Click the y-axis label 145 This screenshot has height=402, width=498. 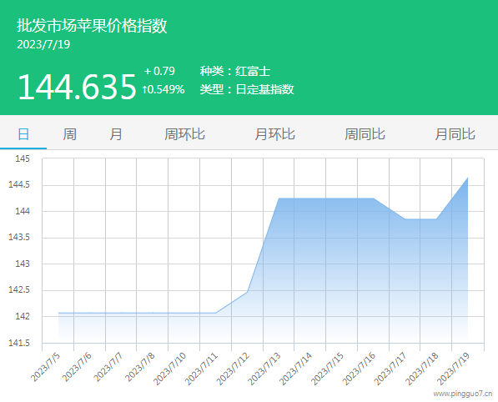click(23, 158)
